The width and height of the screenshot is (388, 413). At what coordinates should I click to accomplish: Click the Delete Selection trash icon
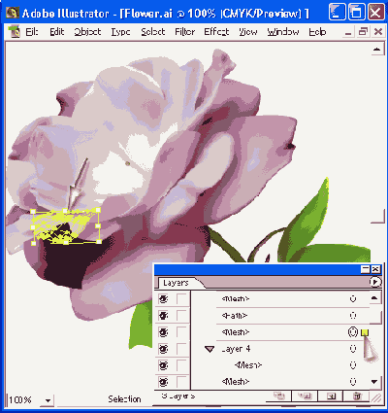pyautogui.click(x=357, y=396)
